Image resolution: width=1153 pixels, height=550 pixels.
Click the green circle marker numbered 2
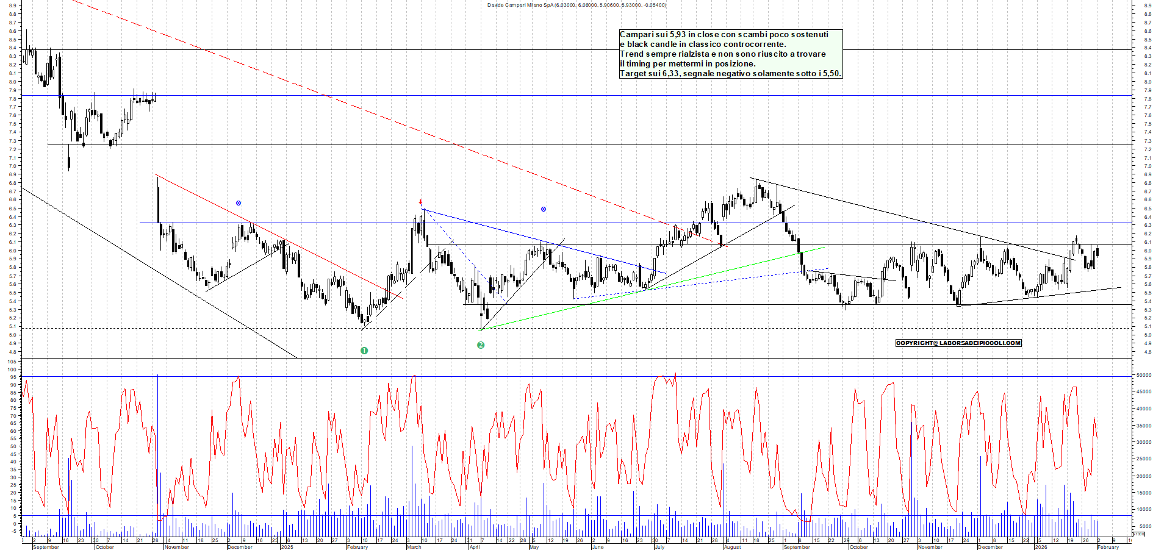tap(481, 345)
